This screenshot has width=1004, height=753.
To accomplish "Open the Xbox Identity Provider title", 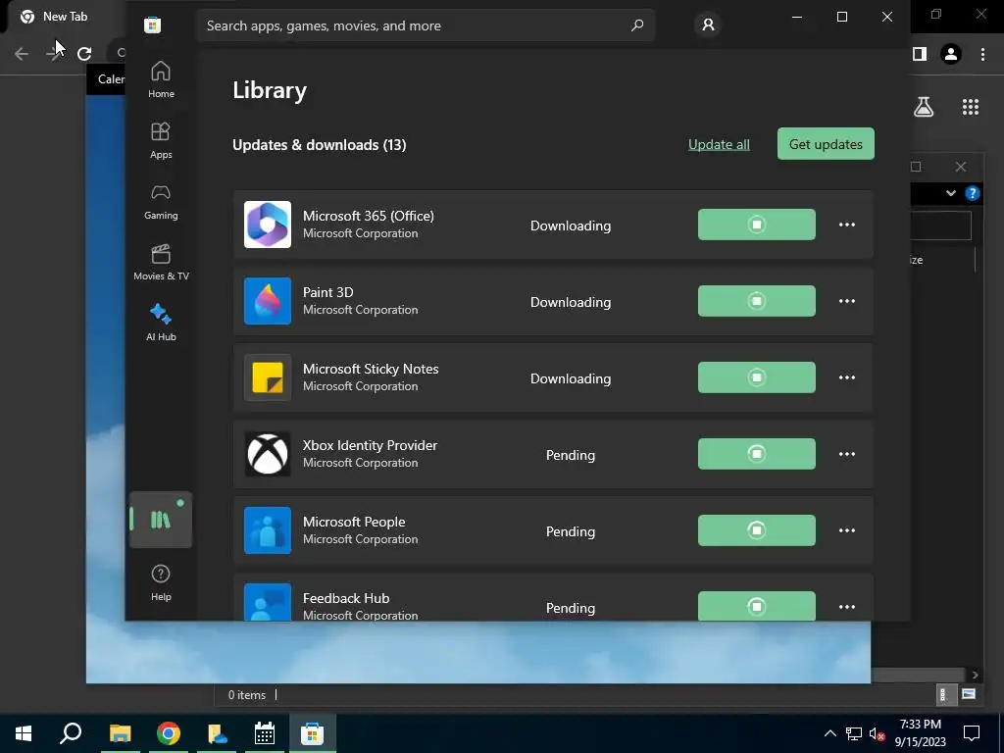I will 370,445.
